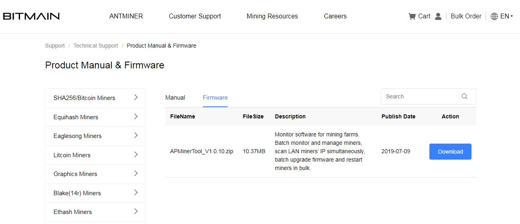Click Product Manual & Firmware breadcrumb
The image size is (520, 224).
[x=162, y=46]
